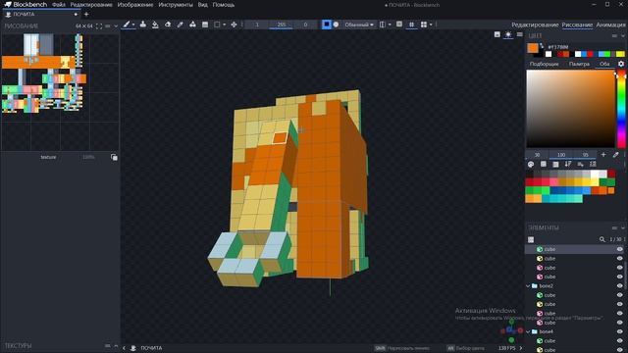This screenshot has height=353, width=628.
Task: Hide the bone2 group via eye icon
Action: click(619, 286)
